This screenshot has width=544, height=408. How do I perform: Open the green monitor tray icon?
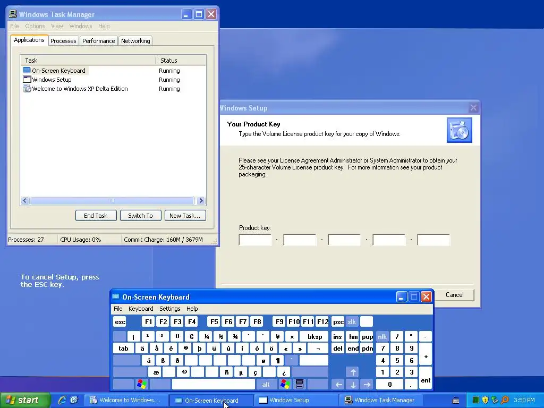pyautogui.click(x=475, y=400)
